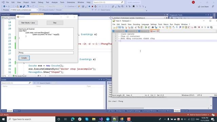Click the Type here to search taskbar box
The height and width of the screenshot is (122, 217).
tap(31, 119)
